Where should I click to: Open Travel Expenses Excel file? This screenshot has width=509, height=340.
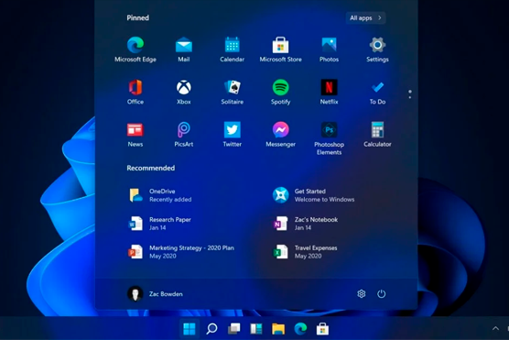305,252
